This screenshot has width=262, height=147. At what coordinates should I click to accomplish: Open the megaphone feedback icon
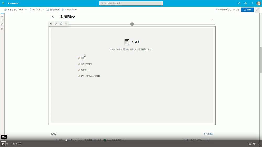pos(239,3)
